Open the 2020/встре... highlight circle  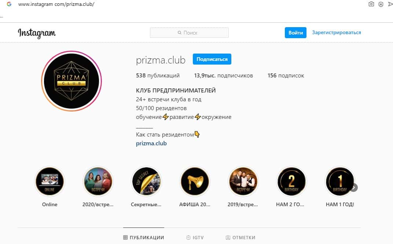pos(98,181)
